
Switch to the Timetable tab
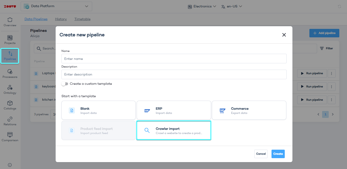82,19
